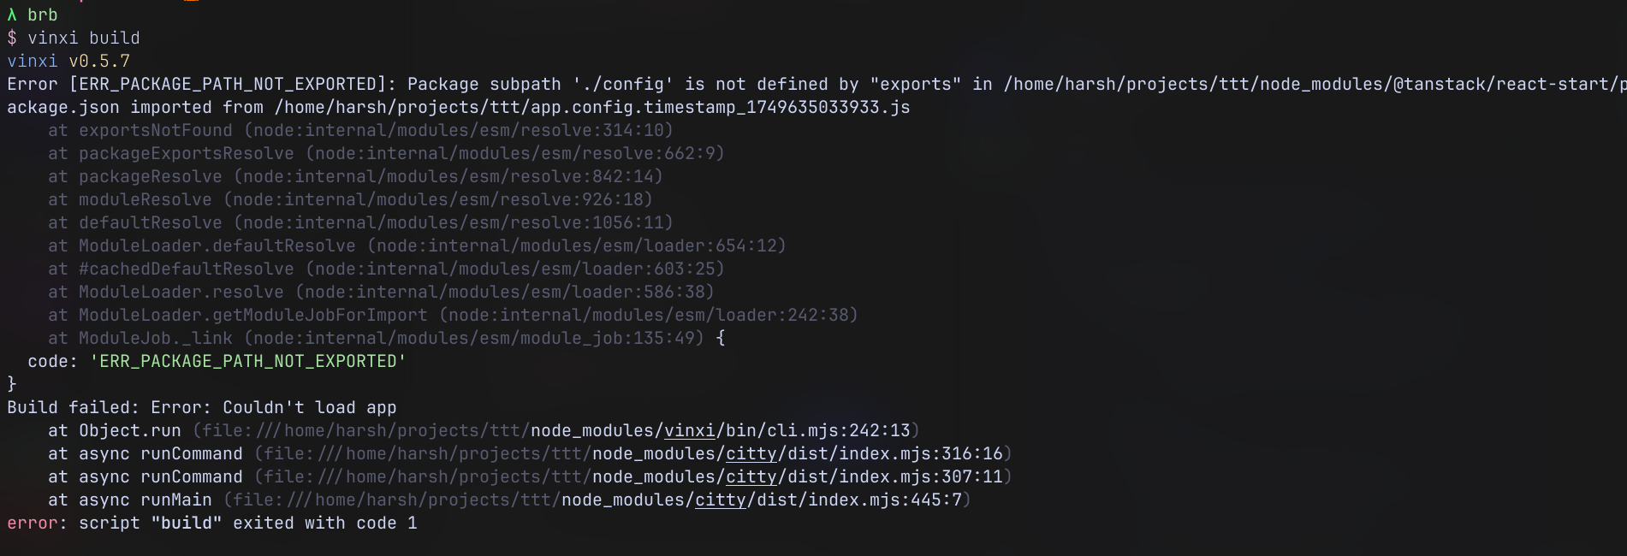Image resolution: width=1627 pixels, height=556 pixels.
Task: Click the 'vinxi build' command text
Action: [x=84, y=38]
